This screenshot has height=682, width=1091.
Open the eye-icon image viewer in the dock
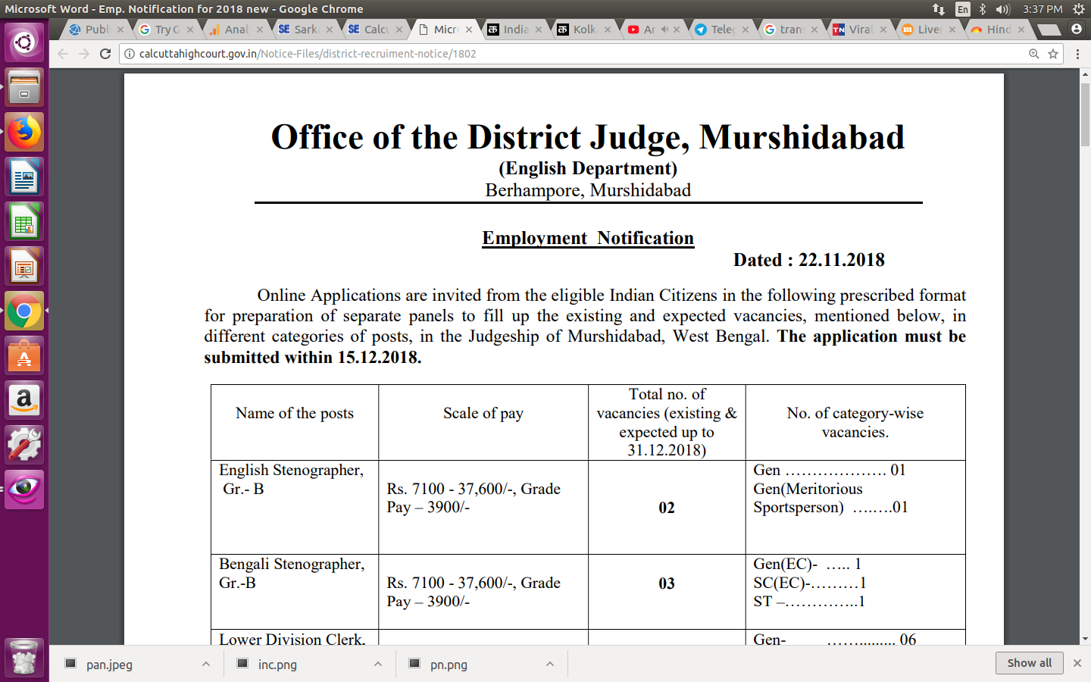[x=24, y=490]
